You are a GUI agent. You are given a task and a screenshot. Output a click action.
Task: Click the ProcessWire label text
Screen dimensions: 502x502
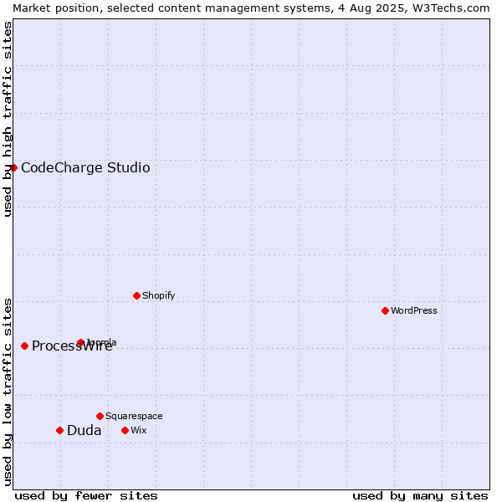(x=72, y=346)
